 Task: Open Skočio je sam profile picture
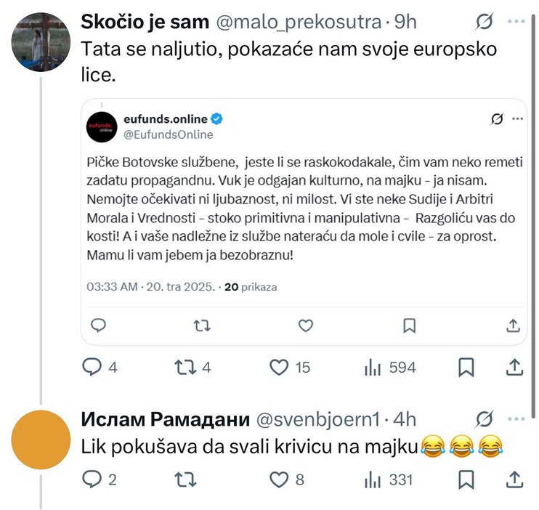[x=41, y=41]
